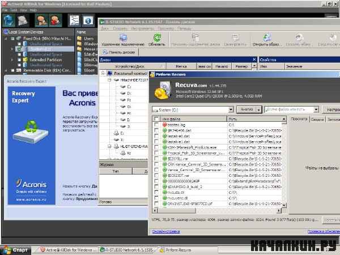Expand the Extended Partition node in KillDisk
Screen dimensions: 340x255
click(12, 59)
